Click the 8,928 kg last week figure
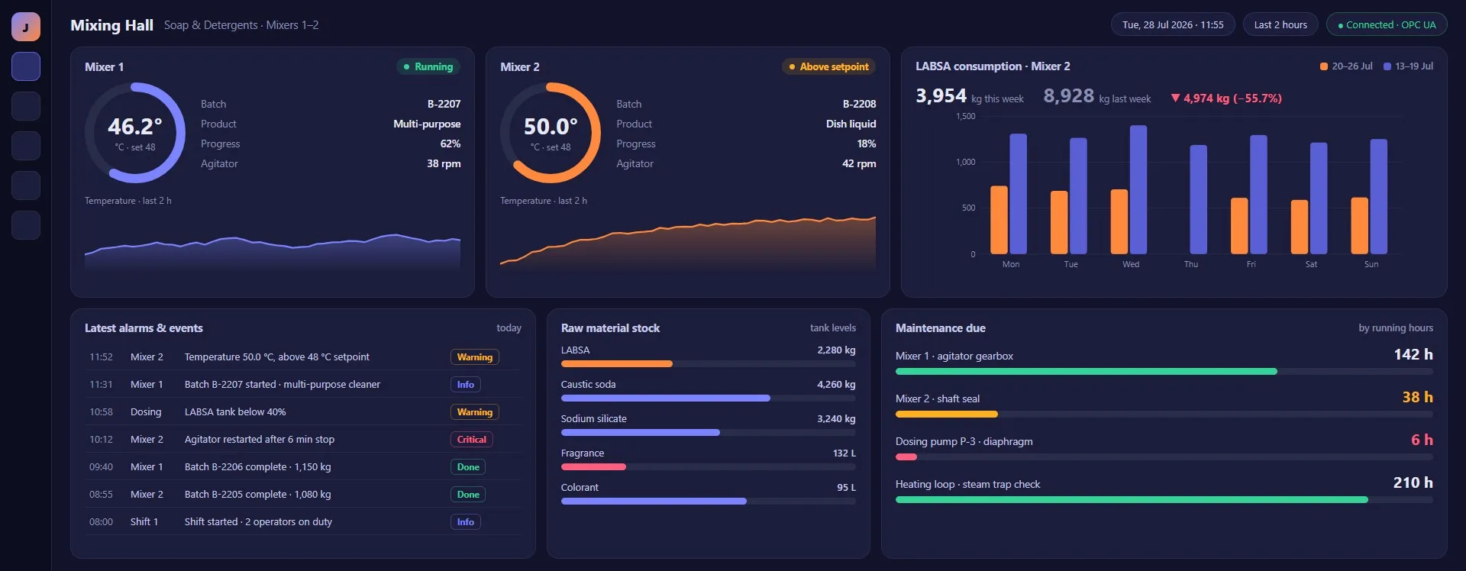The height and width of the screenshot is (571, 1466). pos(1097,96)
